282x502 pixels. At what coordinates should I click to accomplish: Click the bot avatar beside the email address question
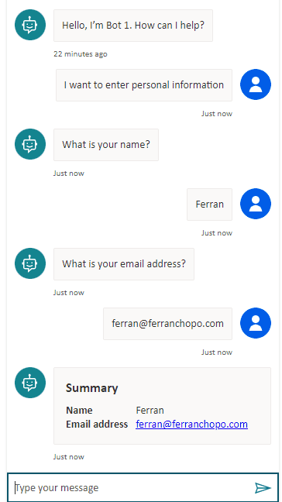point(30,263)
